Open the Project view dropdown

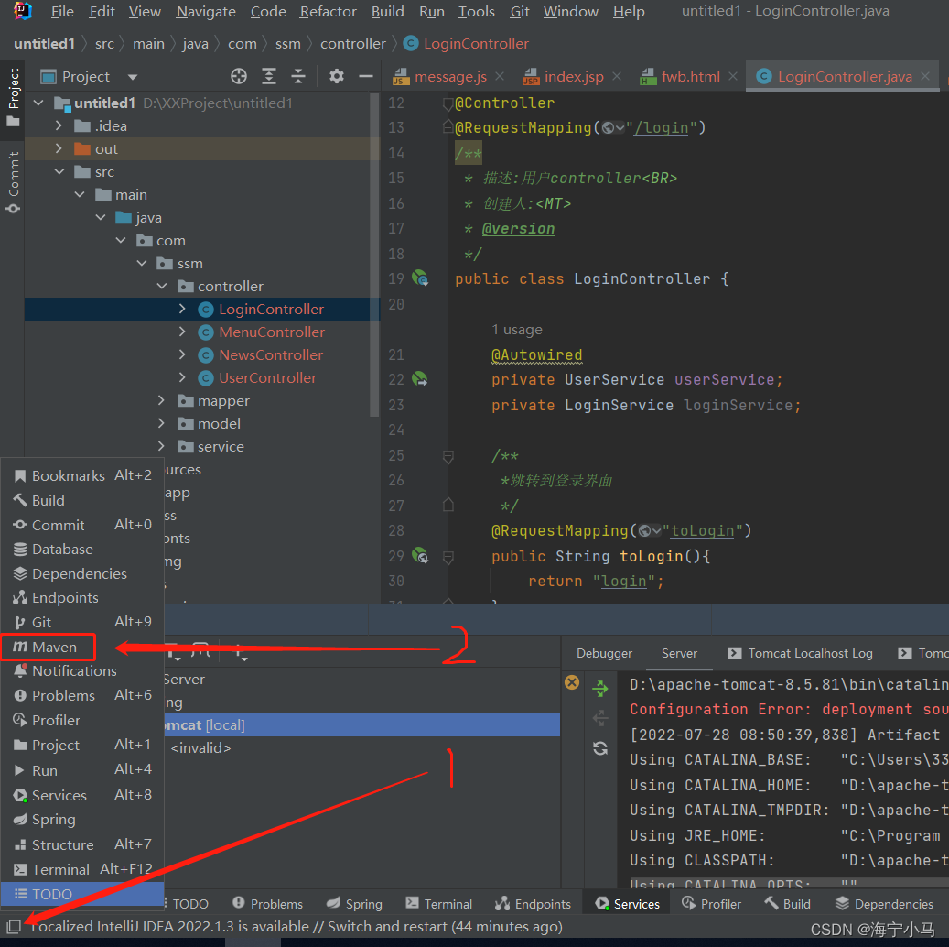pos(133,77)
